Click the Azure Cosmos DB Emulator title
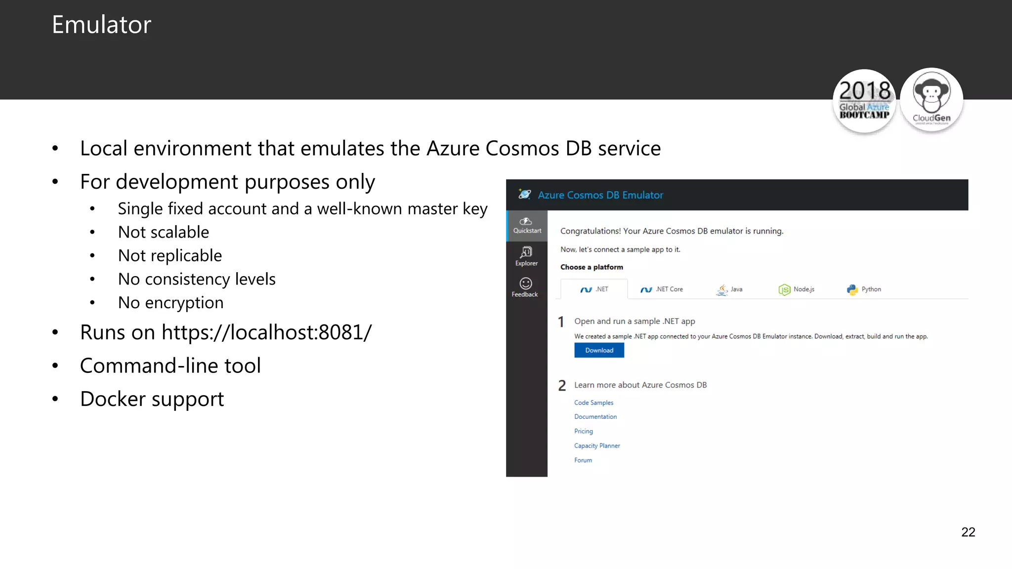 coord(600,195)
